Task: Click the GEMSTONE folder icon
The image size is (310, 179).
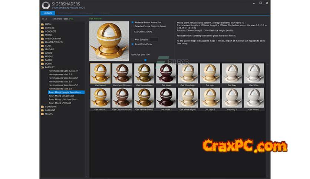Action: [x=42, y=107]
